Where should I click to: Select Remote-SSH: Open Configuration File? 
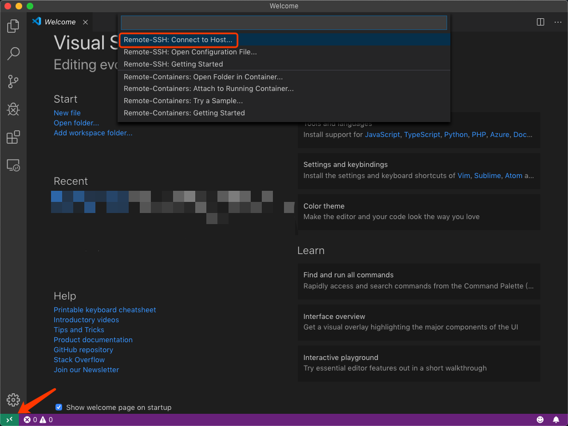[190, 52]
